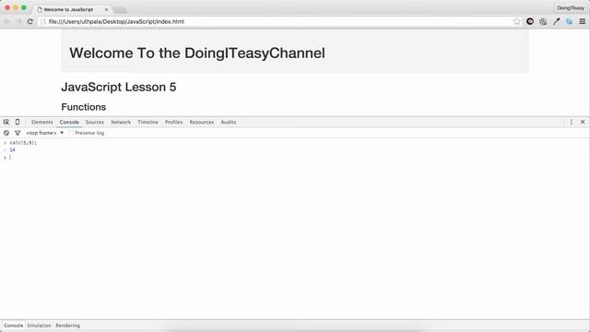Open the Chrome hamburger menu

click(x=582, y=21)
